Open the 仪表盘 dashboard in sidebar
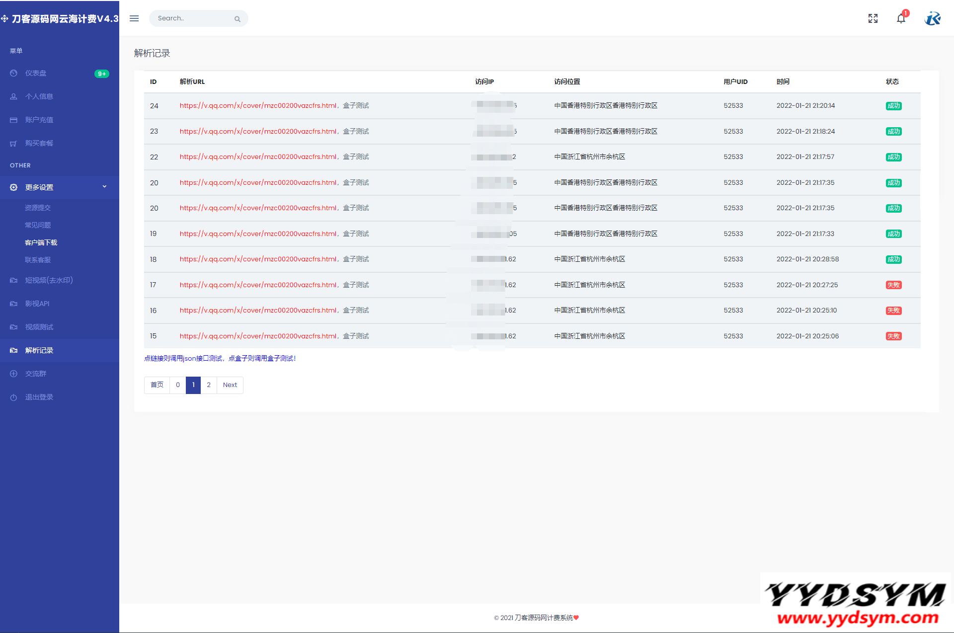The width and height of the screenshot is (954, 633). pos(36,73)
